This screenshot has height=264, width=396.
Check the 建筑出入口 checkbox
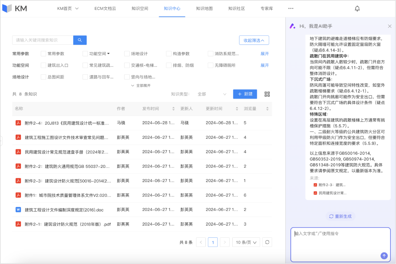pos(43,65)
